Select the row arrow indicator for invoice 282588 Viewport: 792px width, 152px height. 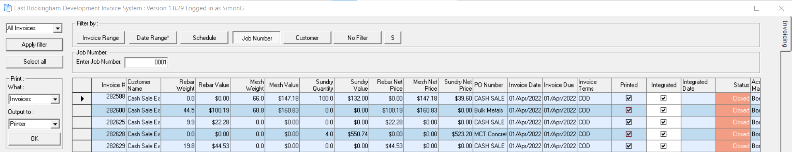(82, 99)
